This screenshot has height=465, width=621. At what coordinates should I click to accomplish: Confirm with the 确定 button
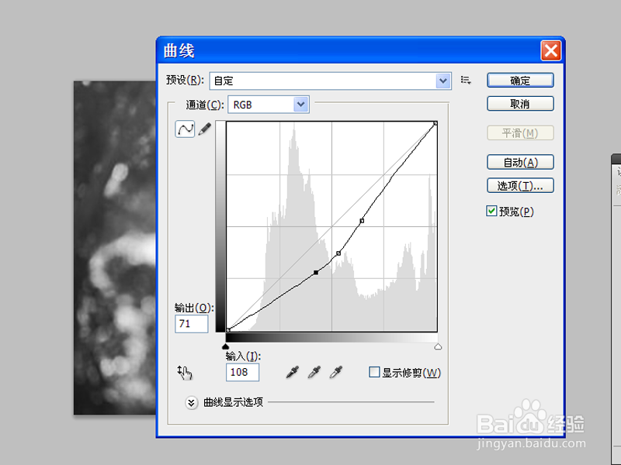click(x=520, y=81)
